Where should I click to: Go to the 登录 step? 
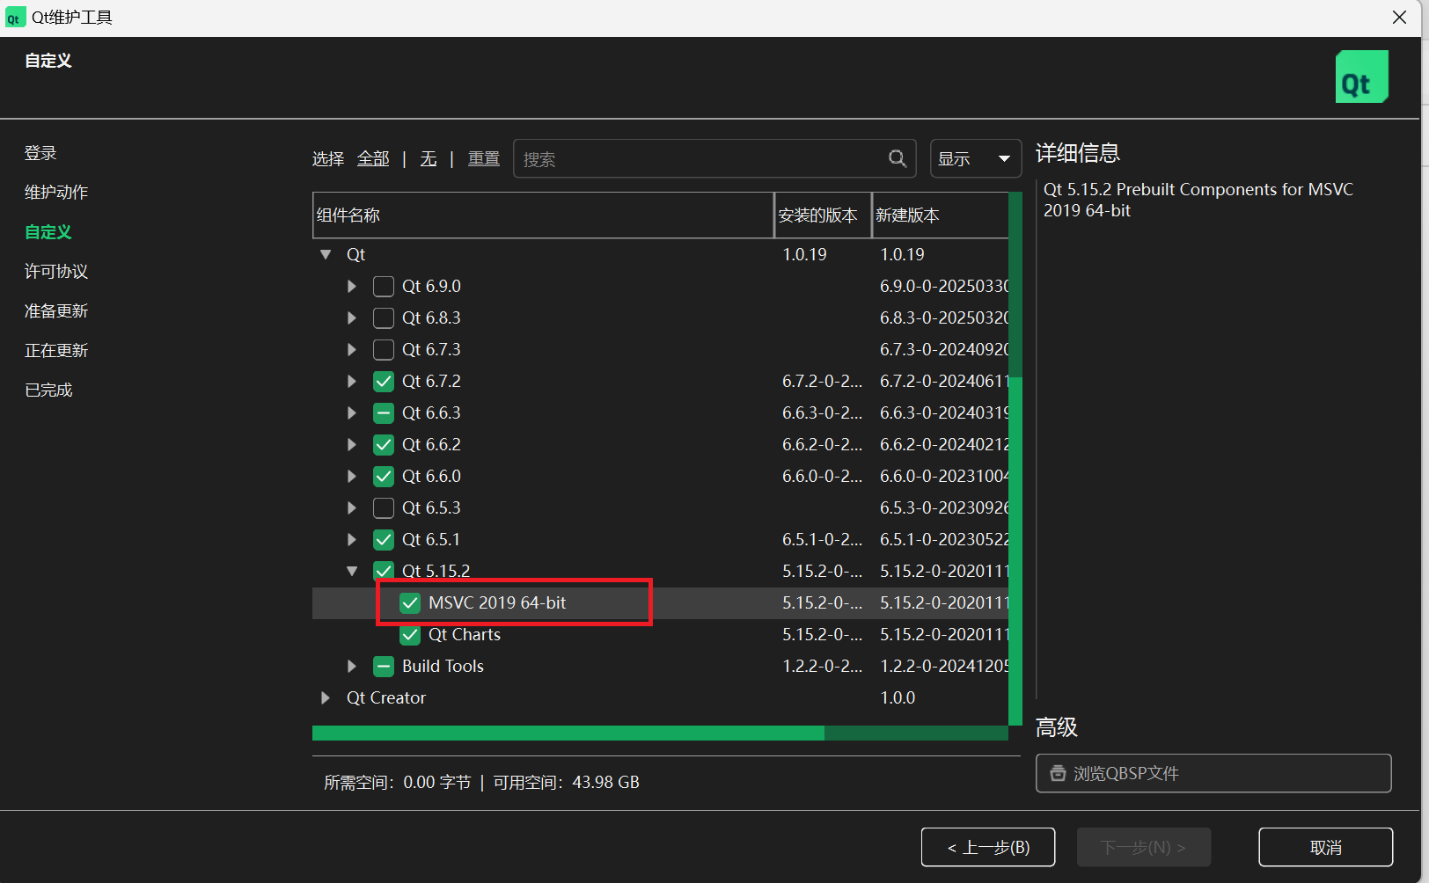40,153
